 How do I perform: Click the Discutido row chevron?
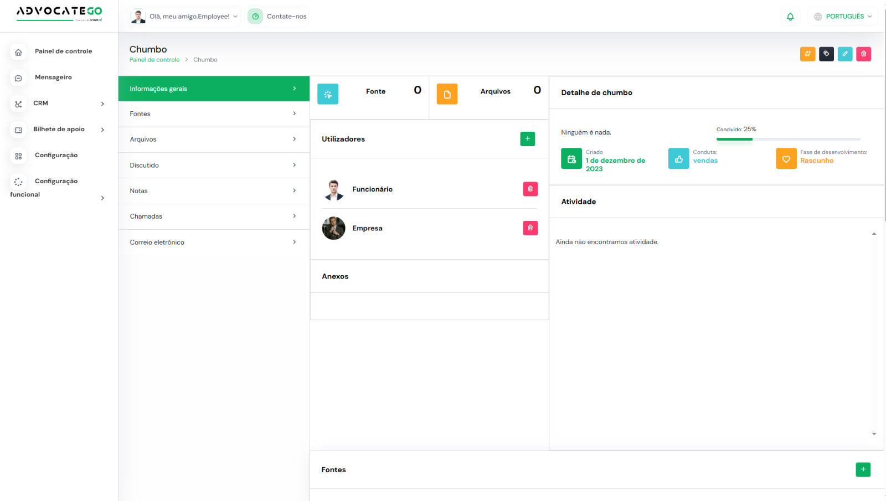click(294, 165)
